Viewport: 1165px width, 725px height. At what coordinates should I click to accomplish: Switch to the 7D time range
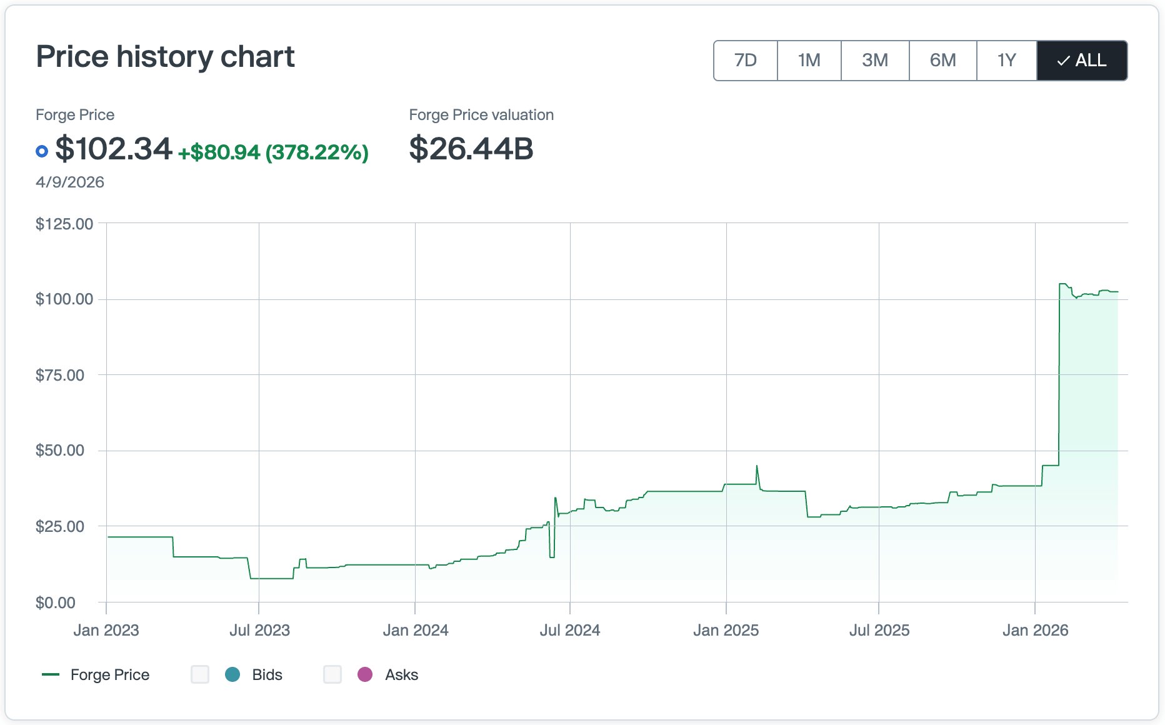click(744, 61)
